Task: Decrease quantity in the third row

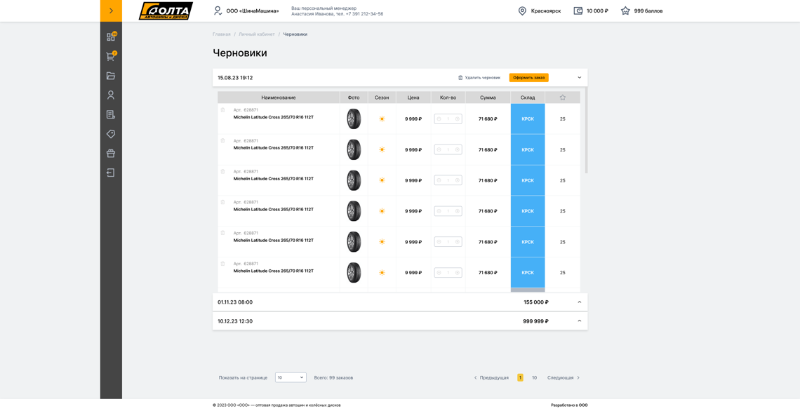Action: click(x=439, y=180)
